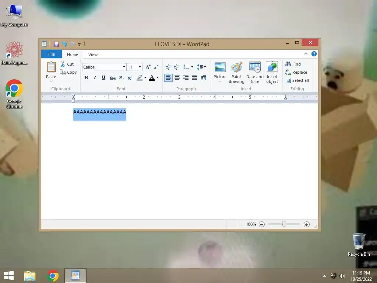Viewport: 377px width, 283px height.
Task: Select the Recycle Bin desktop icon
Action: point(359,245)
